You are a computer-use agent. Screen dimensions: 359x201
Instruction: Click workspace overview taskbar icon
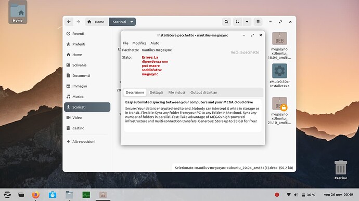click(x=21, y=195)
